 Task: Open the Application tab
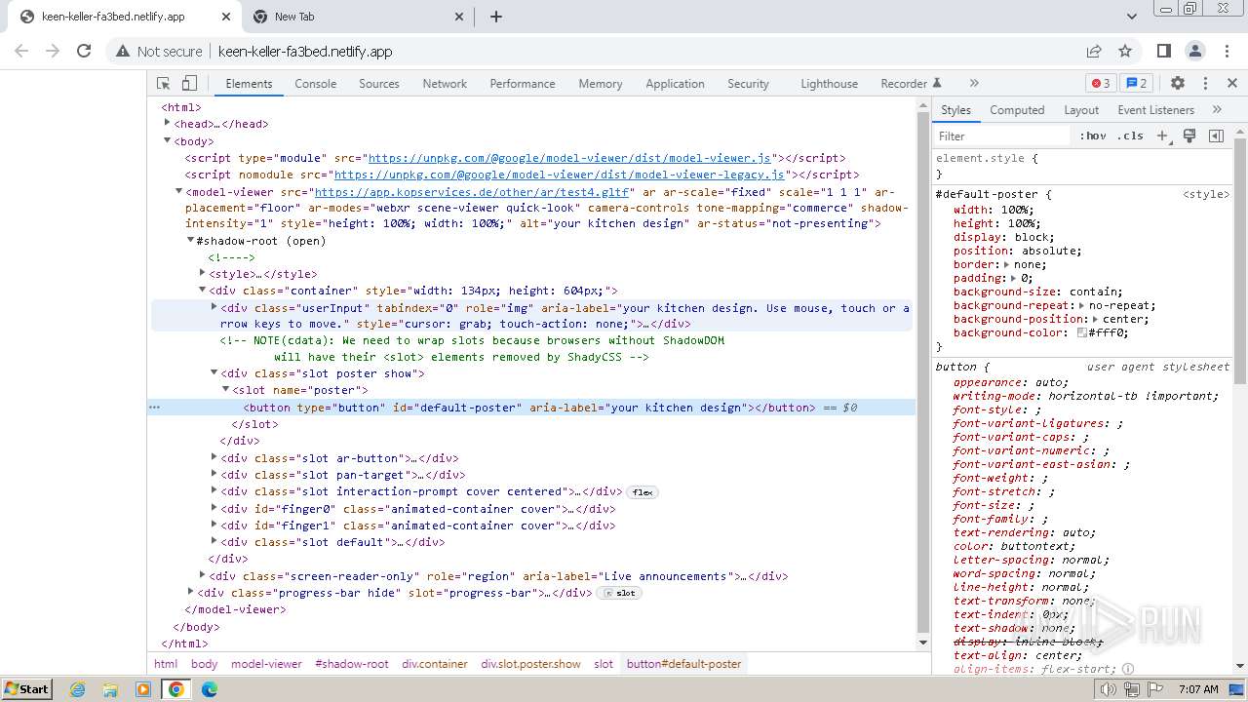point(675,84)
